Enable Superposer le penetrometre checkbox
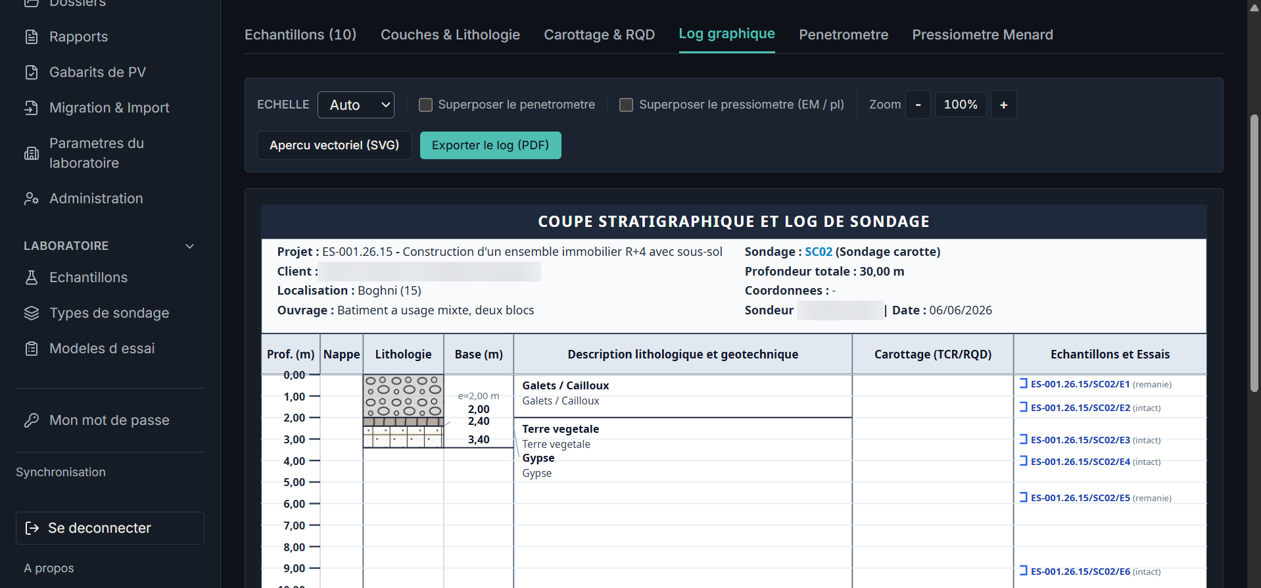The width and height of the screenshot is (1261, 588). (426, 105)
